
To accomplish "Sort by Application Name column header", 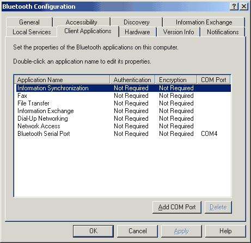I will point(62,79).
